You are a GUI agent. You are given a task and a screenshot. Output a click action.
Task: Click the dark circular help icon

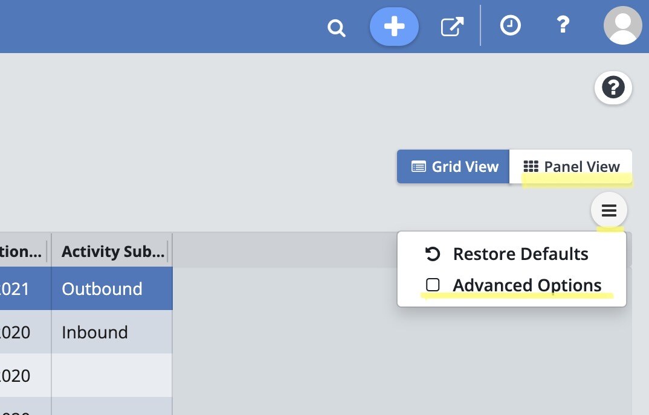click(613, 89)
